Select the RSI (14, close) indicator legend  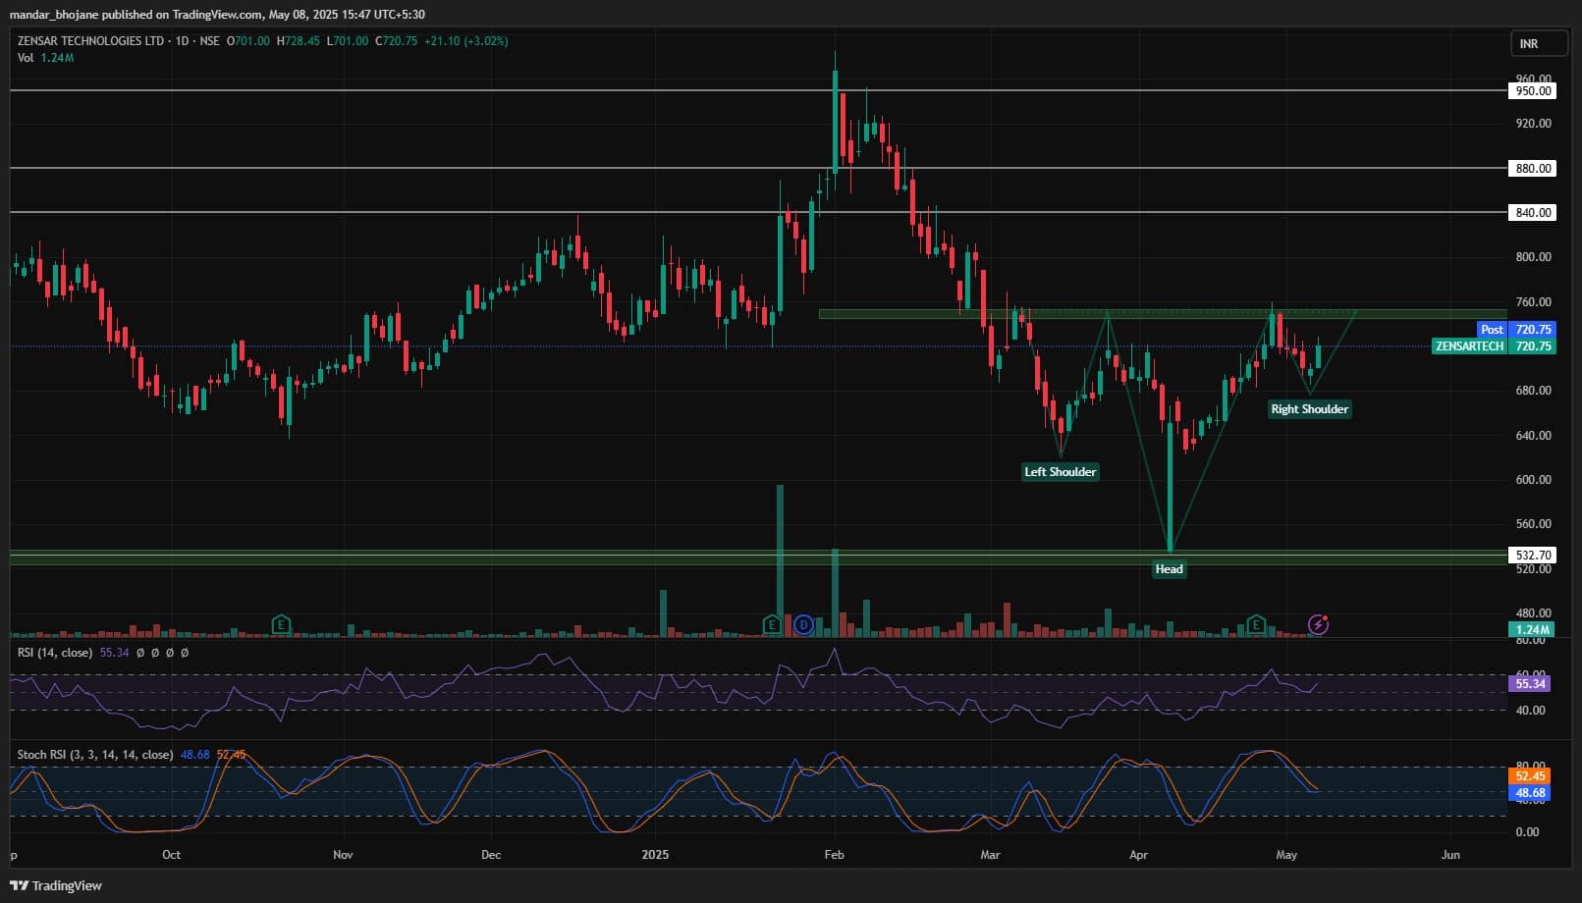55,653
